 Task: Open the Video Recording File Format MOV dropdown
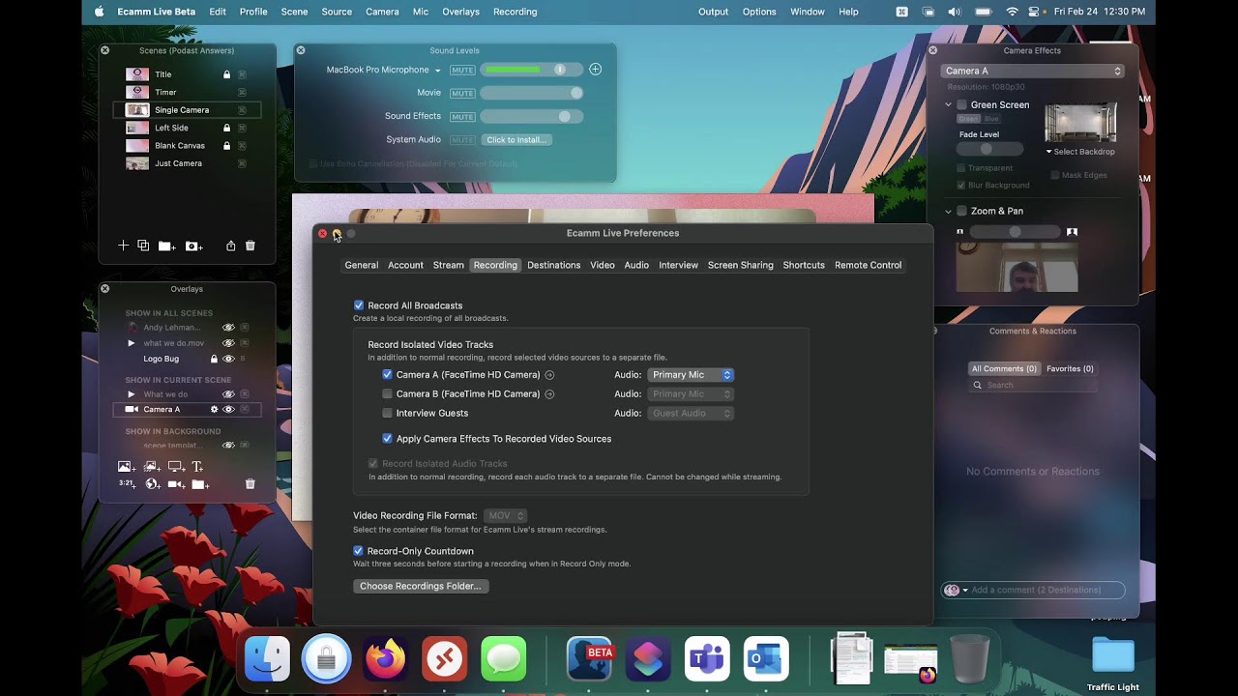pyautogui.click(x=506, y=516)
